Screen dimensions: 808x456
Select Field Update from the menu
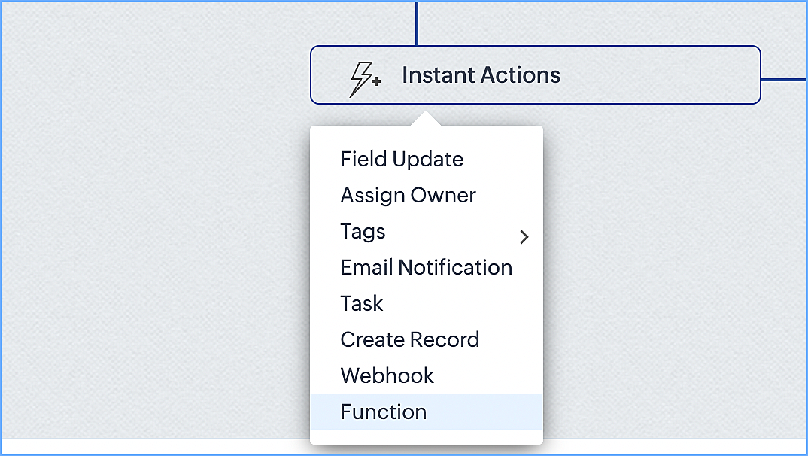[x=402, y=160]
